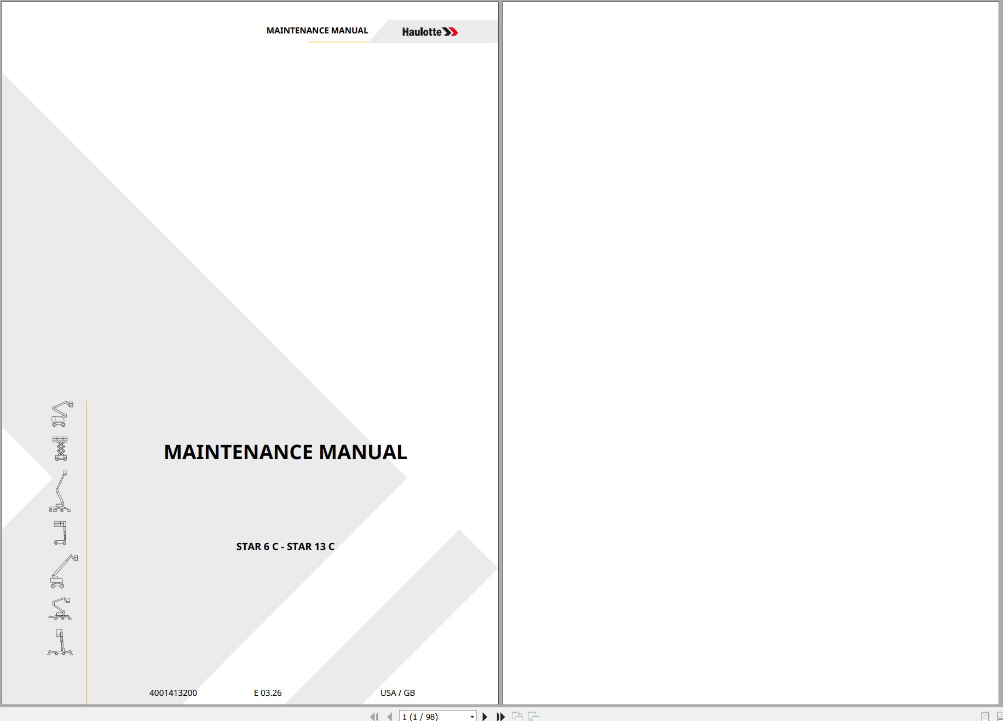Click the next view navigation icon

coord(534,716)
